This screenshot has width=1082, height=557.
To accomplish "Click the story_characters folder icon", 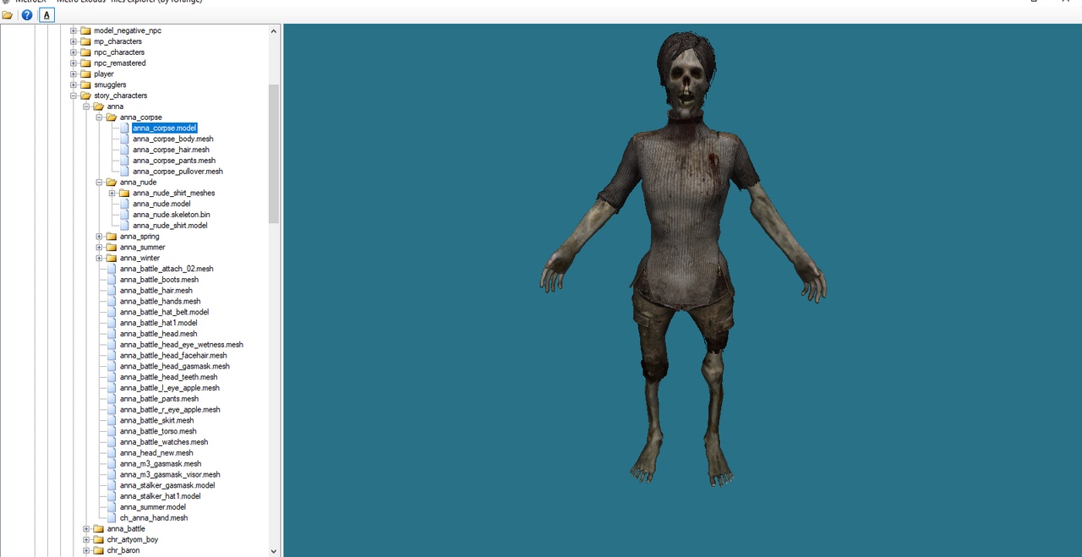I will pos(85,96).
